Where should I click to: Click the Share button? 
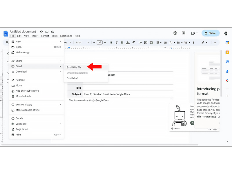point(211,33)
